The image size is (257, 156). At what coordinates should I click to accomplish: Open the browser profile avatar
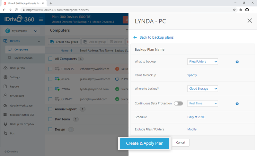(247, 10)
